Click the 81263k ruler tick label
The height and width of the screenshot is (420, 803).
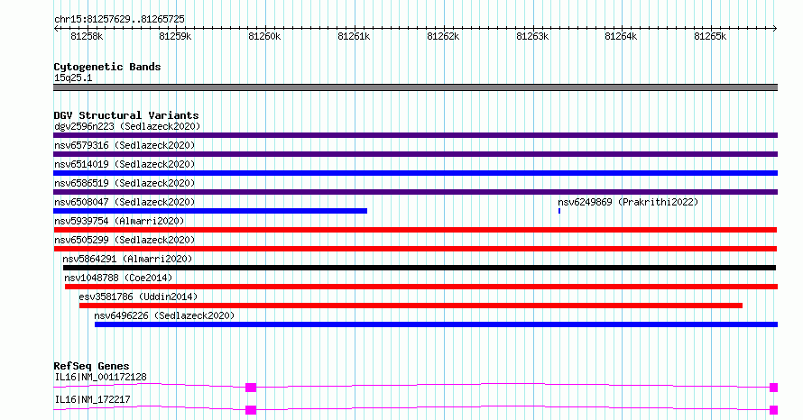tap(532, 36)
